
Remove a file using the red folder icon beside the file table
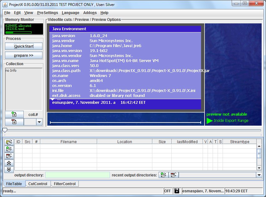point(9,156)
